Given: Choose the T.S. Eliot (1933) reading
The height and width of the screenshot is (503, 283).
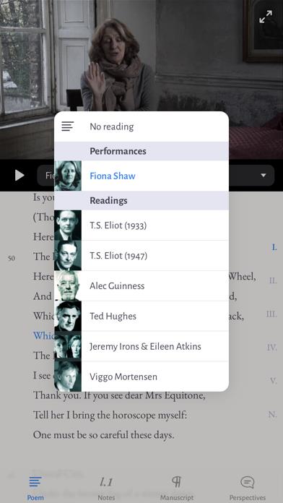Looking at the screenshot, I should pos(141,225).
